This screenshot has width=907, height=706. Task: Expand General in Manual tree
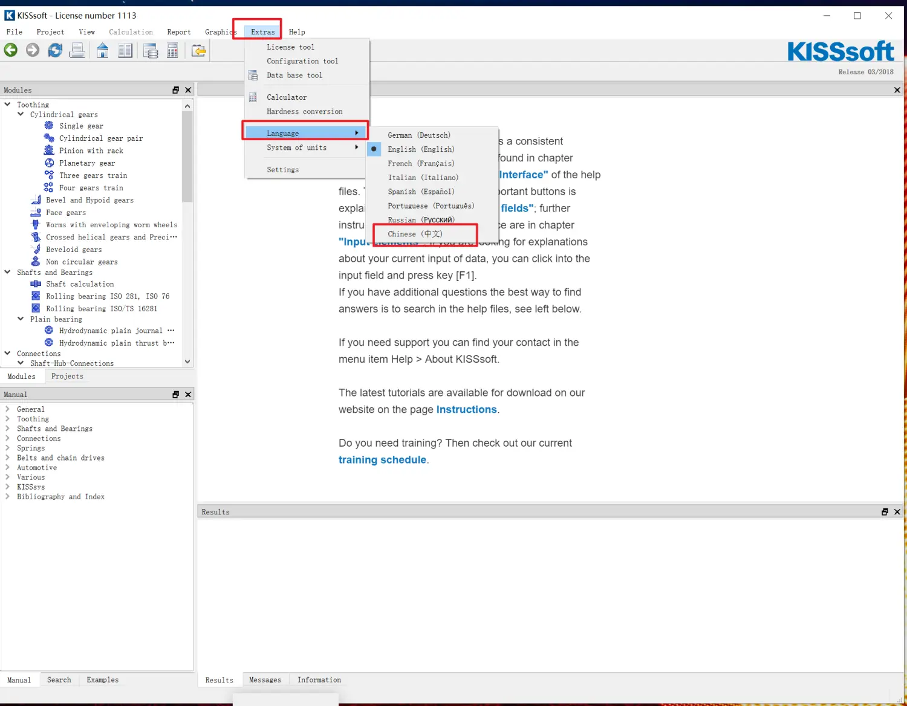point(7,409)
